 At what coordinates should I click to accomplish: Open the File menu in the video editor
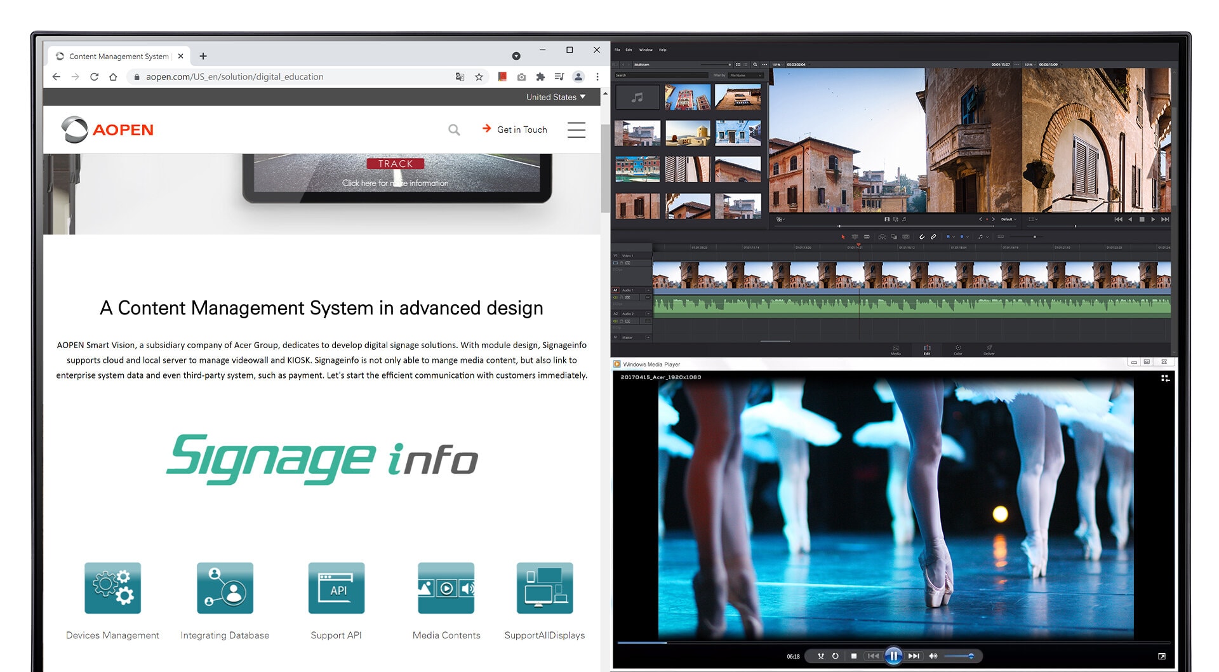617,50
